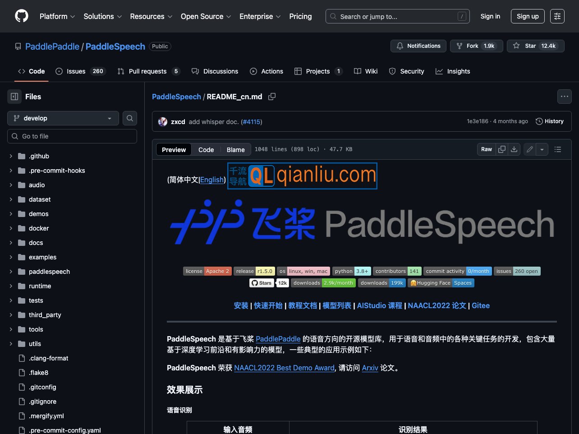Open the README options kebab menu icon

click(x=565, y=97)
